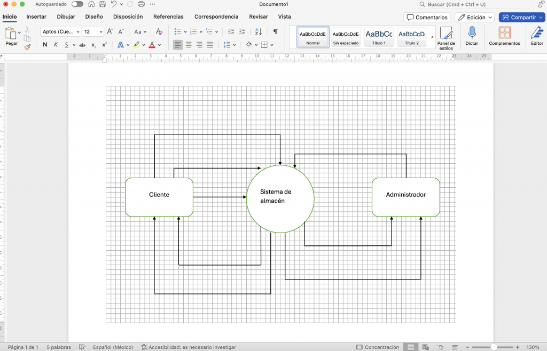Image resolution: width=547 pixels, height=351 pixels.
Task: Clear all formatting with the eraser A icon
Action: pyautogui.click(x=159, y=31)
